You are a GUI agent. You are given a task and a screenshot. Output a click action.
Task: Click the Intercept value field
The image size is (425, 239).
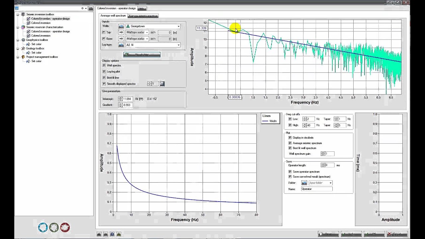(127, 99)
